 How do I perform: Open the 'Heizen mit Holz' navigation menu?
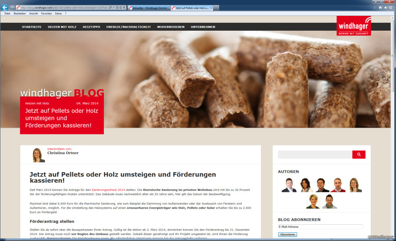coord(62,27)
